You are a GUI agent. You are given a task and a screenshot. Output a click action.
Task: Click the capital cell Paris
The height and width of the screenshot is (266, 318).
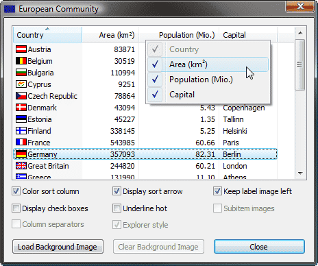231,143
